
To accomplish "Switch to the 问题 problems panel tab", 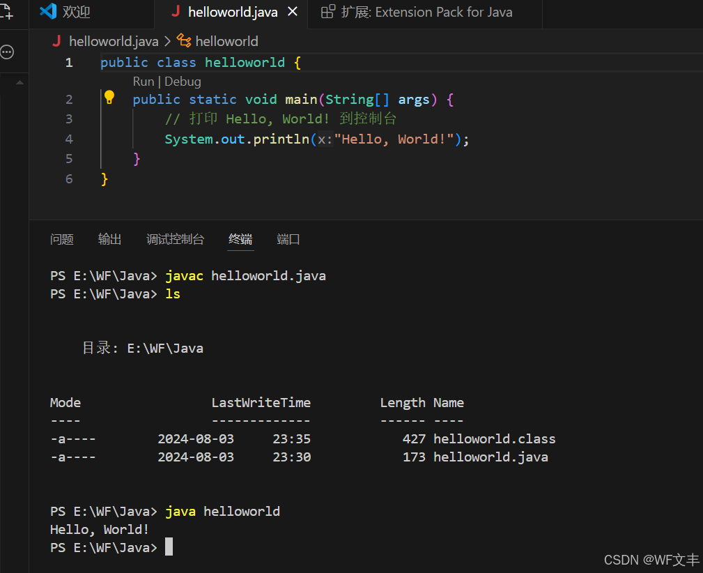I will coord(62,239).
